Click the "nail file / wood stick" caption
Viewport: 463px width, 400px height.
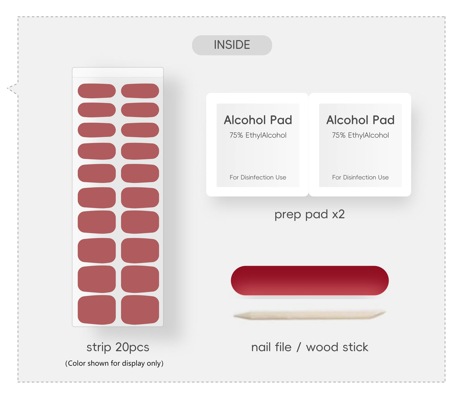point(310,347)
